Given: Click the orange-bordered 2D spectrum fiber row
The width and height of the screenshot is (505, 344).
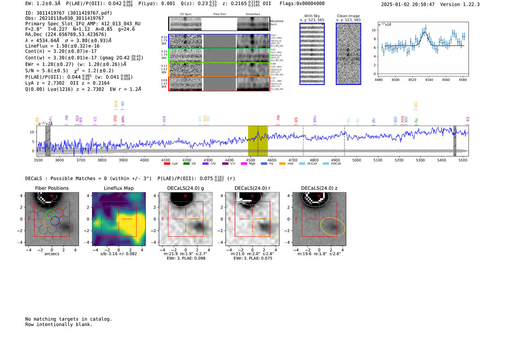Looking at the screenshot, I should [219, 70].
